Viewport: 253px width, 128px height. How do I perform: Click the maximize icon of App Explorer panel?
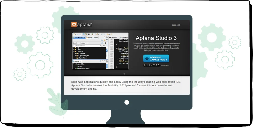pyautogui.click(x=107, y=37)
